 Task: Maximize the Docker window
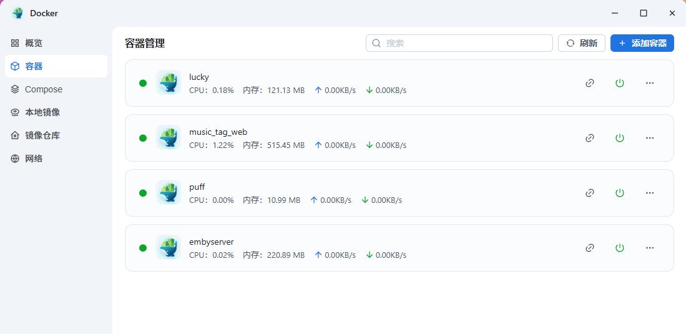click(643, 13)
